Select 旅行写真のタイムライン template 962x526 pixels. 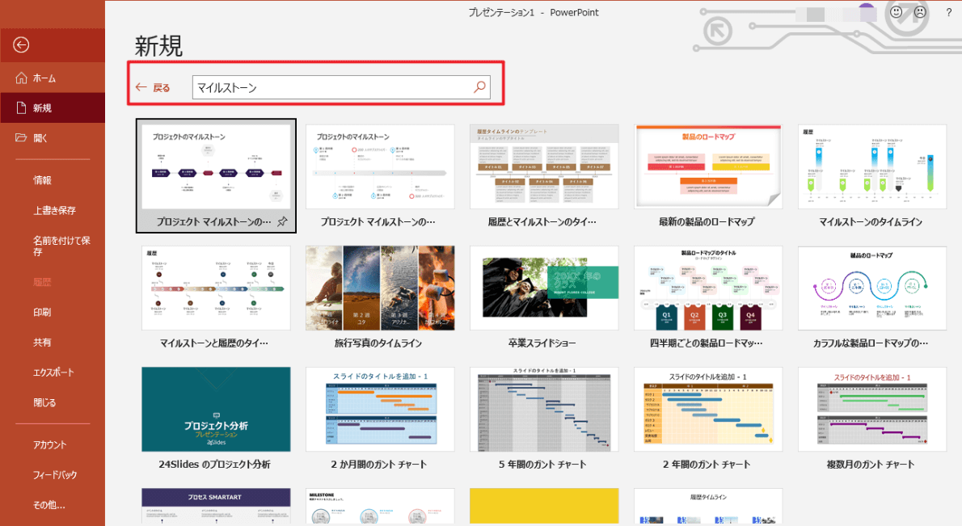coord(380,288)
